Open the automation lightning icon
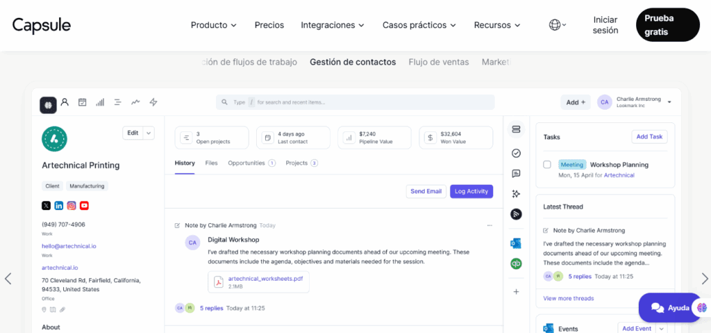Image resolution: width=711 pixels, height=333 pixels. click(x=153, y=102)
